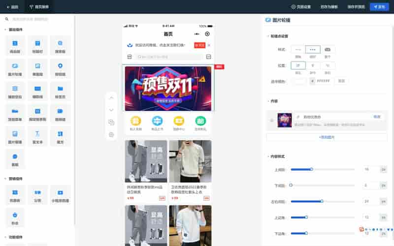Click the add image button under 内容
Viewport: 394px width, 246px height.
point(327,137)
